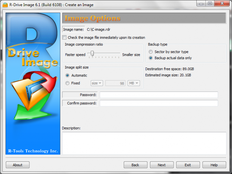Click the Image Options heading

click(x=92, y=19)
